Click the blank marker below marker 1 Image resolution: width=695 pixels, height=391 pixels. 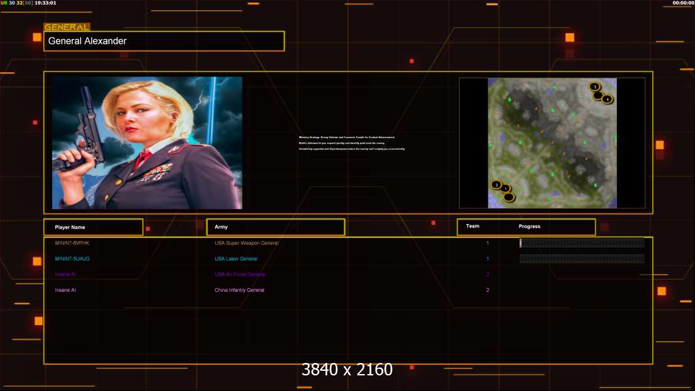[509, 197]
